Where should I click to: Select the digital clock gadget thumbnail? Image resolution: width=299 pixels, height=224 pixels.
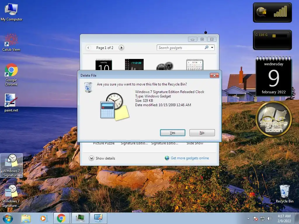pyautogui.click(x=134, y=64)
